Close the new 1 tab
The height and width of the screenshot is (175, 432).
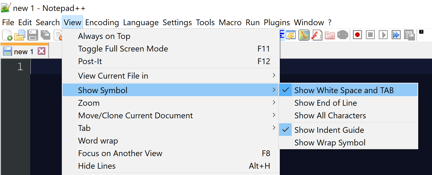pyautogui.click(x=41, y=51)
